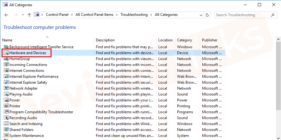Select Search and Indexing row name

click(26, 124)
